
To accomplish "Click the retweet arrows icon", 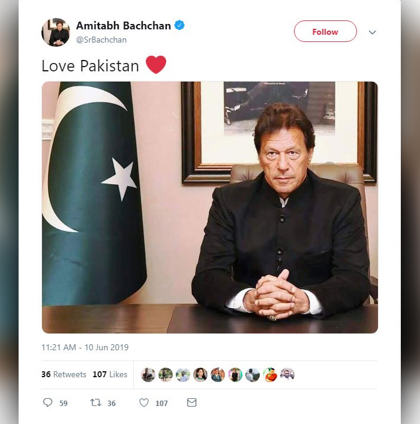I will pos(96,402).
